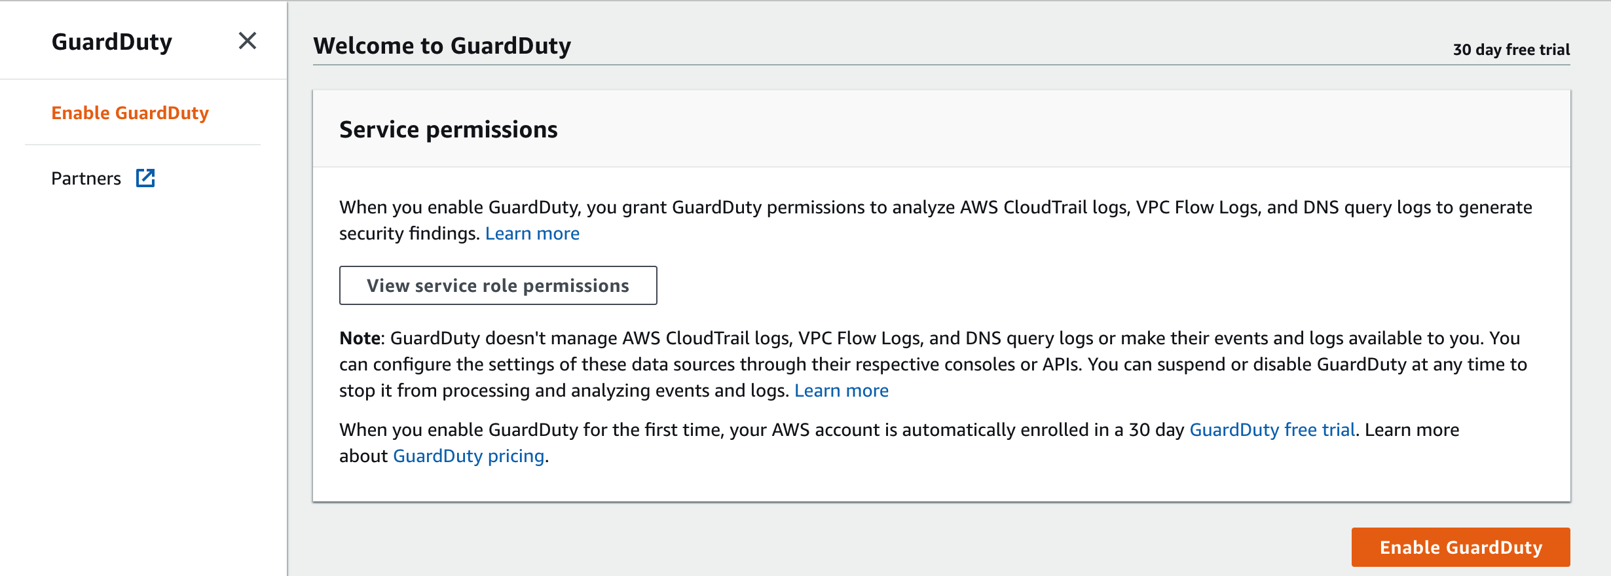Click the Service permissions panel header
Viewport: 1611px width, 576px height.
[941, 129]
